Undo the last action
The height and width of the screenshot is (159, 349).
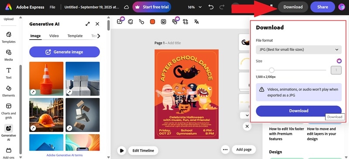tap(211, 7)
